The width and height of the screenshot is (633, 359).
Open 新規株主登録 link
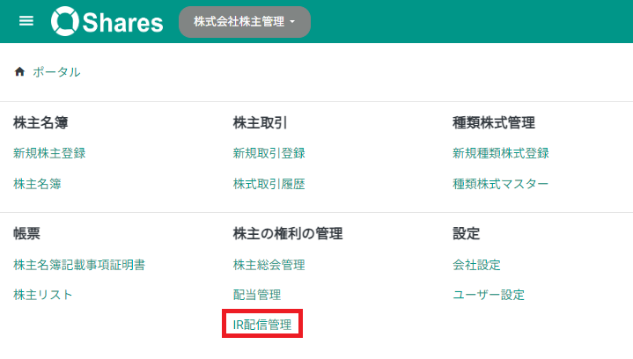tap(49, 153)
